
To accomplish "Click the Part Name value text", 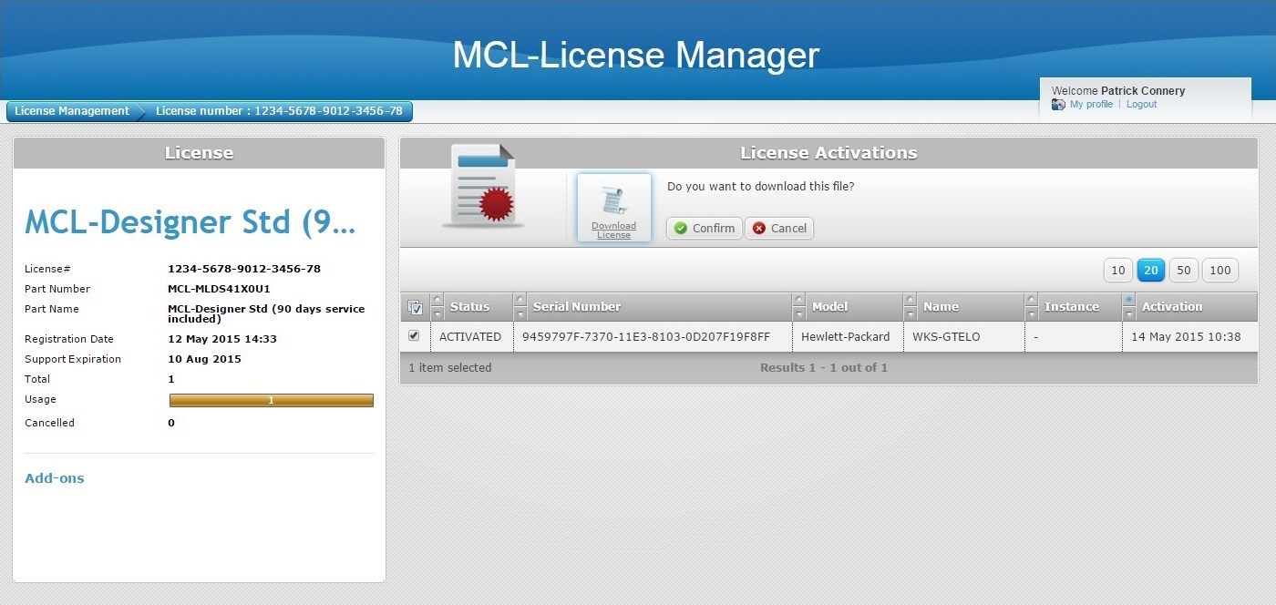I will 266,314.
